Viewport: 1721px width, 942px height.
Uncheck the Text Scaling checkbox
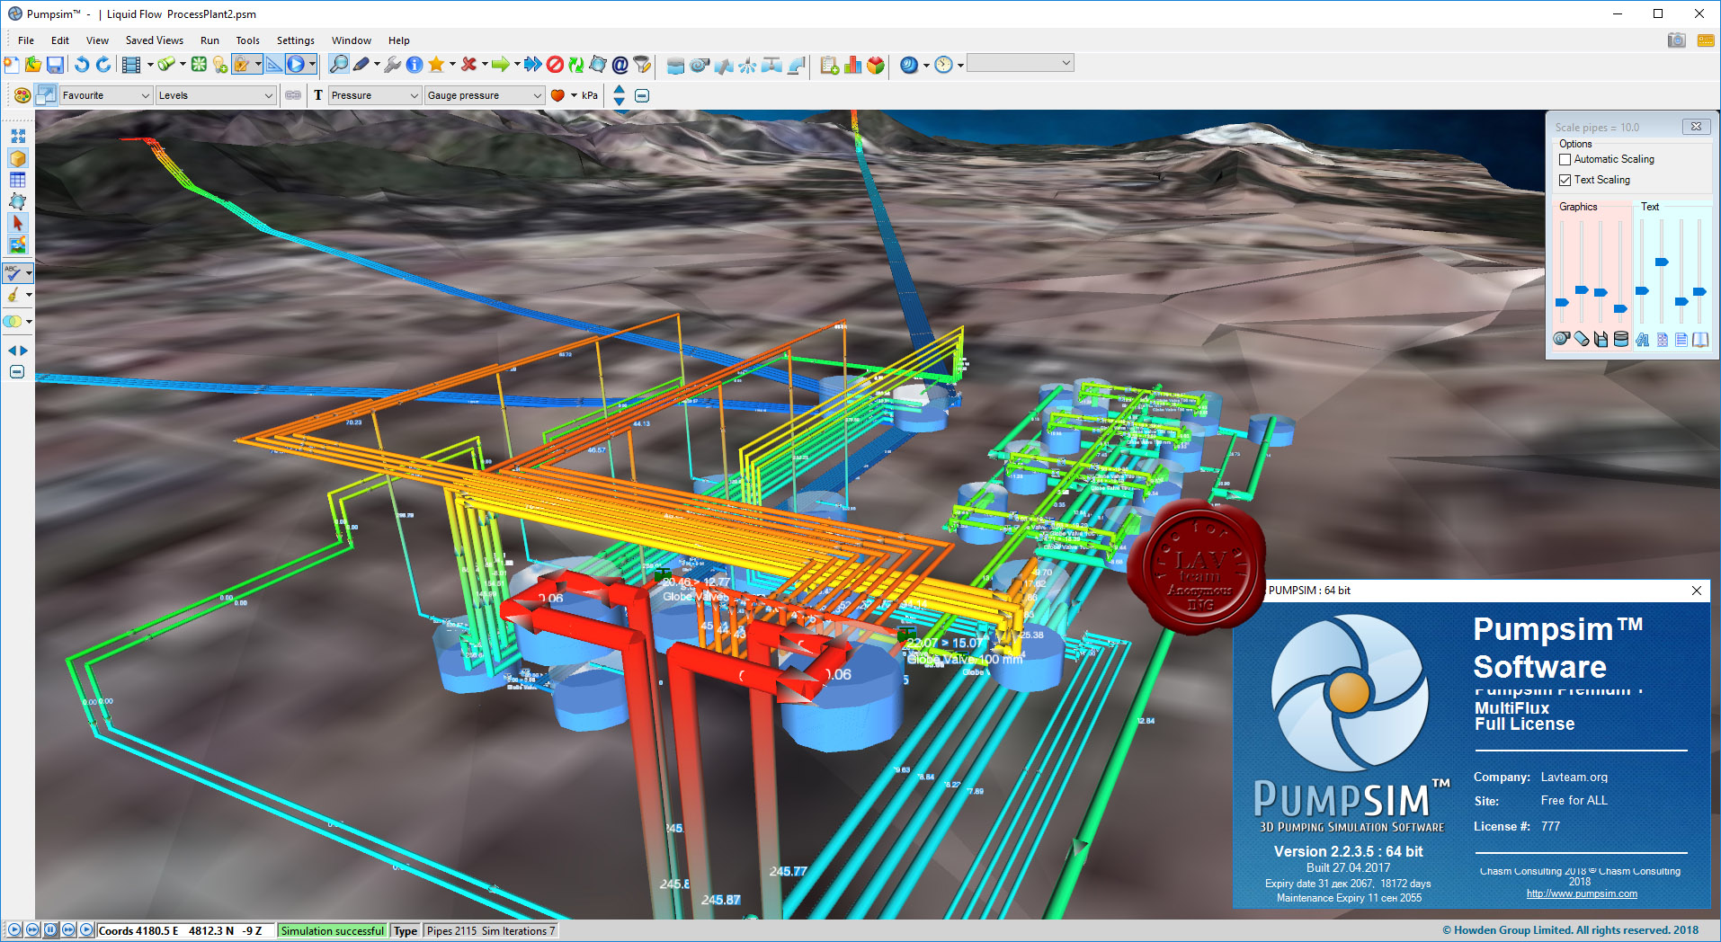point(1565,180)
